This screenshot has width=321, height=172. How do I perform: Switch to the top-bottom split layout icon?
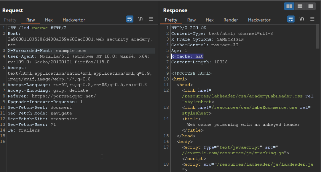(300, 6)
